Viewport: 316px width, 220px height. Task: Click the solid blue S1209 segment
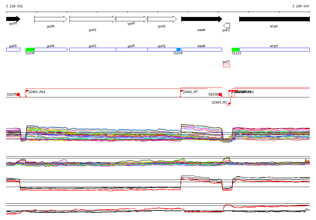click(x=179, y=50)
